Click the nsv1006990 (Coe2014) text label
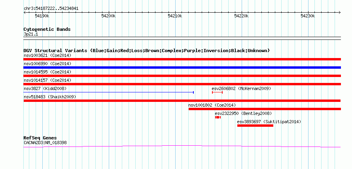352x169 pixels. 47,64
